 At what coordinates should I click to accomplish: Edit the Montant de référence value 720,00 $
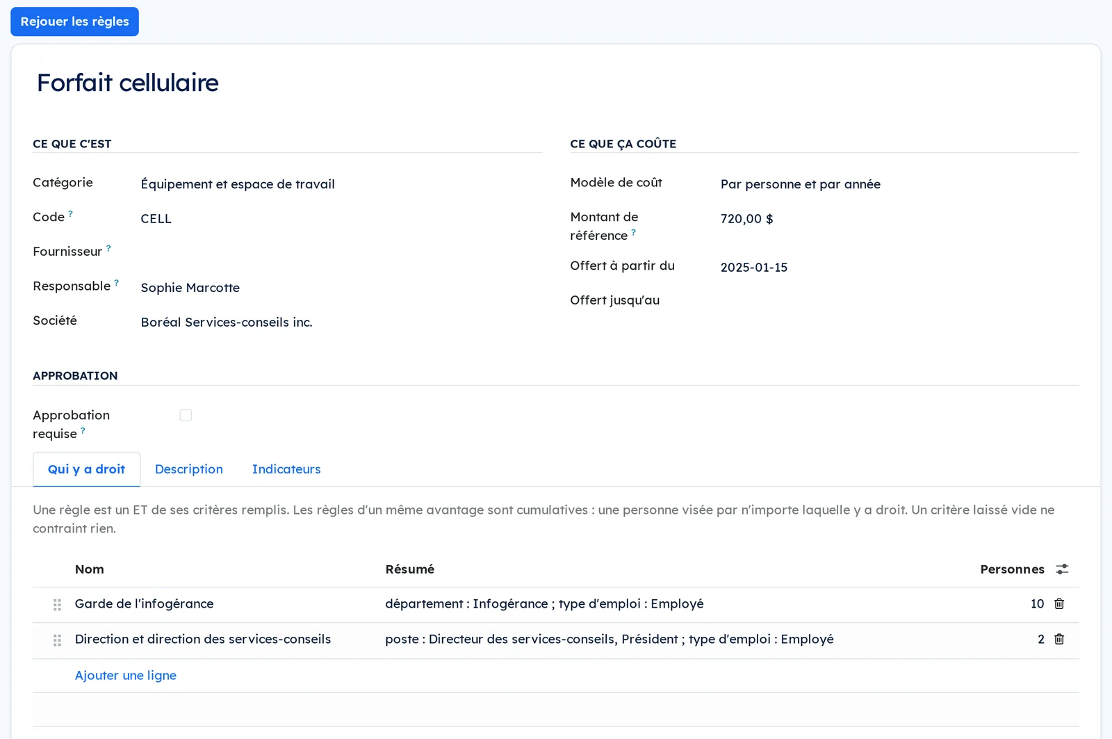[899, 219]
